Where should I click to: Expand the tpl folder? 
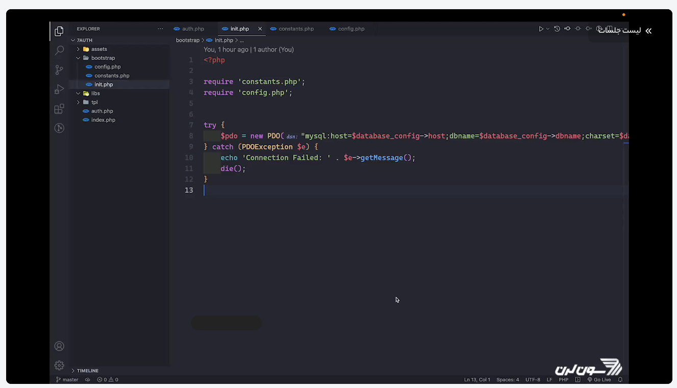coord(79,102)
